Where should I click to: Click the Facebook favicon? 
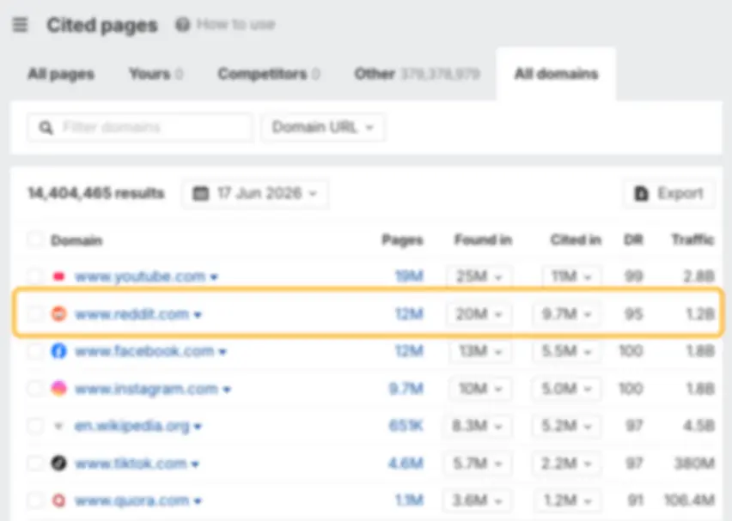[58, 351]
